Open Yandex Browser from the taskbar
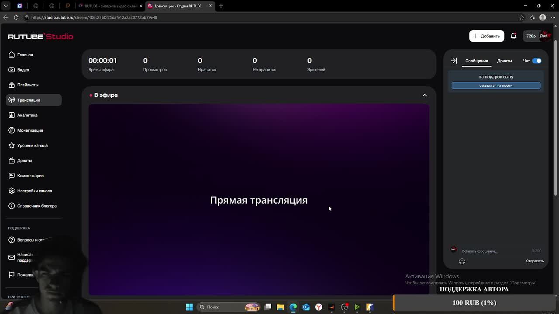This screenshot has height=314, width=559. click(x=319, y=307)
